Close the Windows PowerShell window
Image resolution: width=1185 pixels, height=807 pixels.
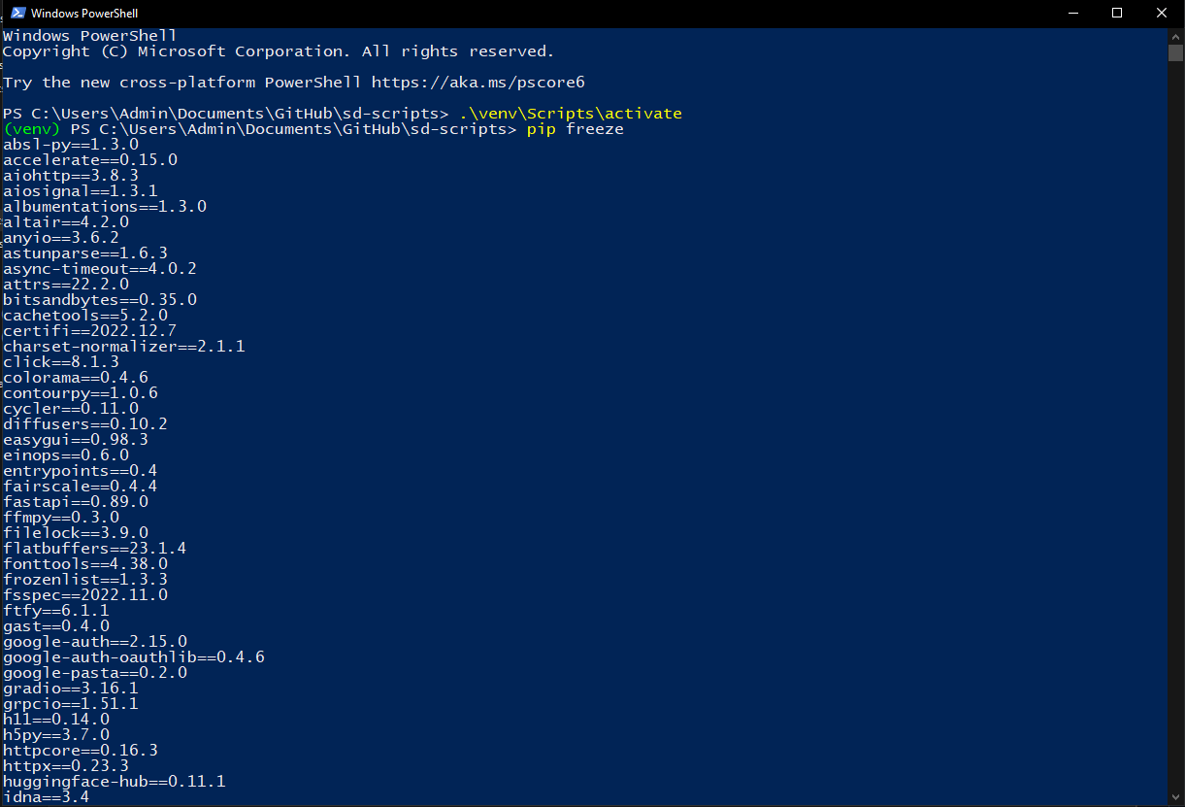tap(1162, 14)
